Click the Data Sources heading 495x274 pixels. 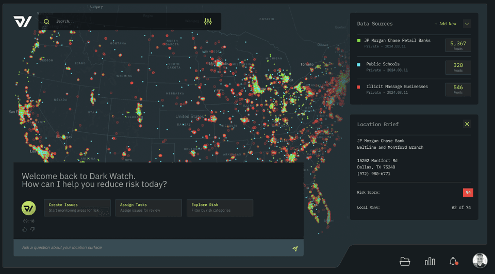click(375, 24)
